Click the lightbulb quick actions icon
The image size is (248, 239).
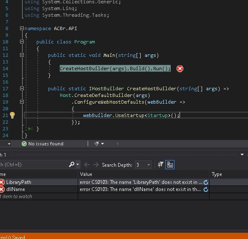coord(12,115)
